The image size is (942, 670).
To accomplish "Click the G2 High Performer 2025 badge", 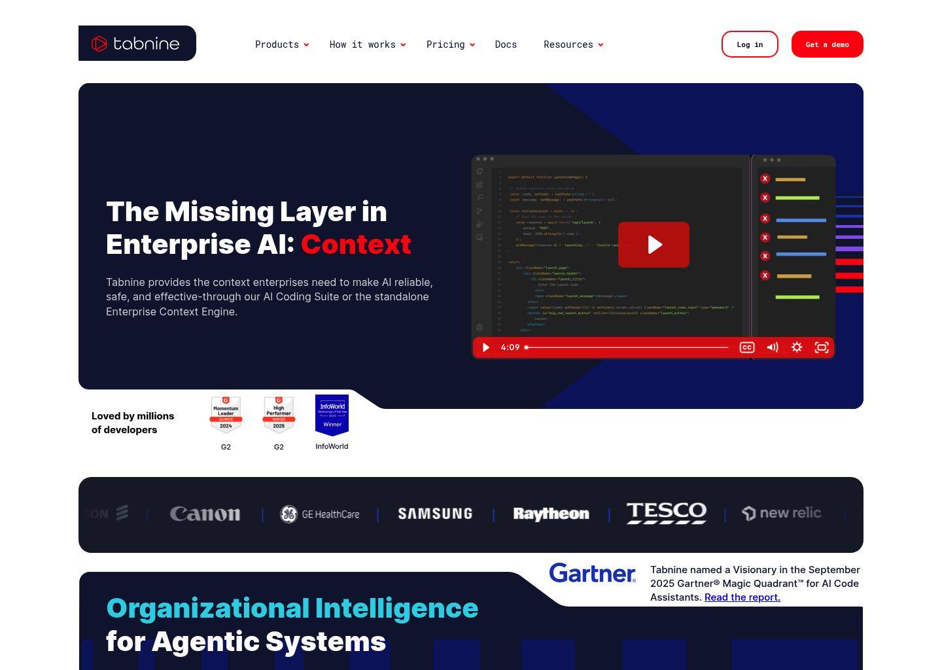I will (x=279, y=415).
